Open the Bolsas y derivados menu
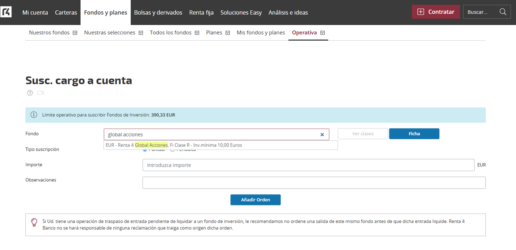516x250 pixels. (158, 12)
